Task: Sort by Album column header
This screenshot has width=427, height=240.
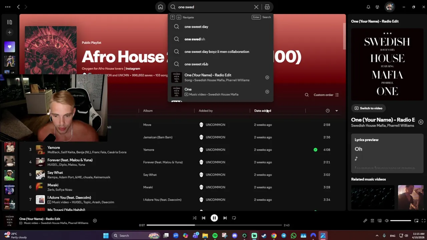Action: [x=148, y=111]
